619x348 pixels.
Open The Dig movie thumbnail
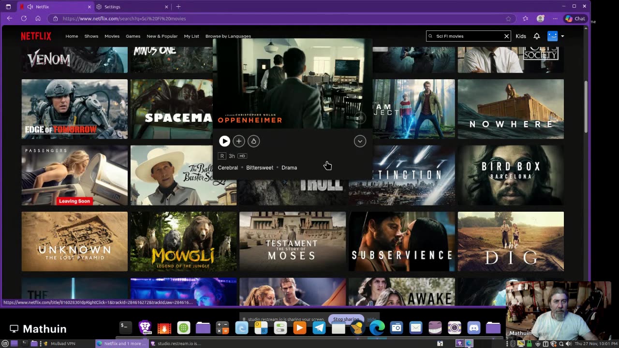coord(511,242)
